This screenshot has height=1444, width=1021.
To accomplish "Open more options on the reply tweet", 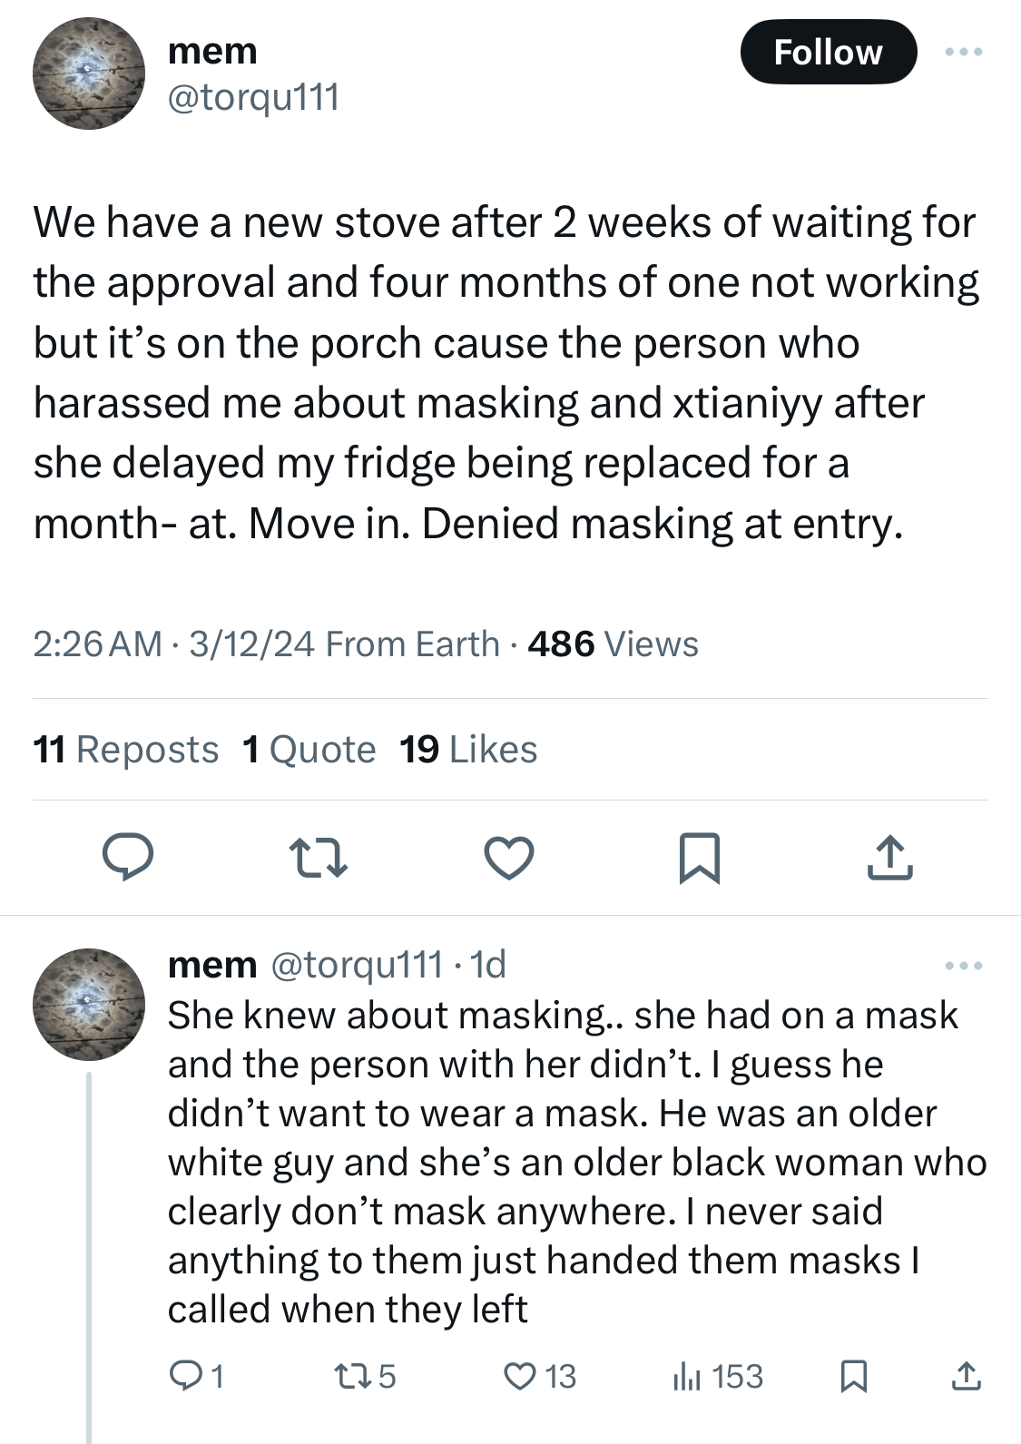I will (x=964, y=966).
